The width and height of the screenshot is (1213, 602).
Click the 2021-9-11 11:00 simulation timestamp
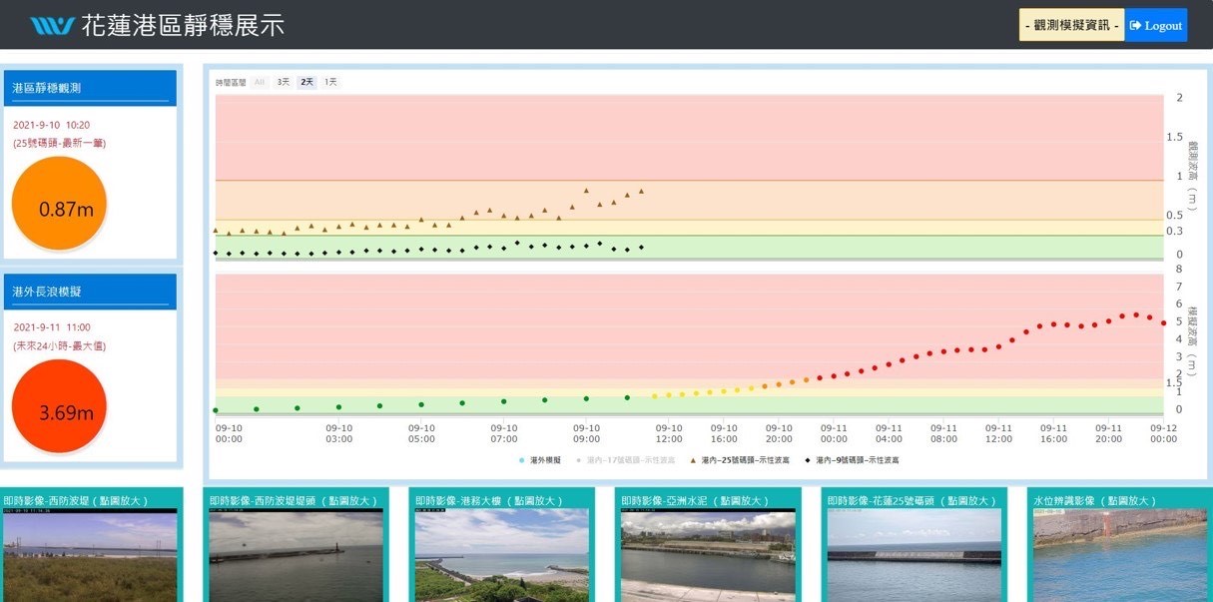coord(52,327)
